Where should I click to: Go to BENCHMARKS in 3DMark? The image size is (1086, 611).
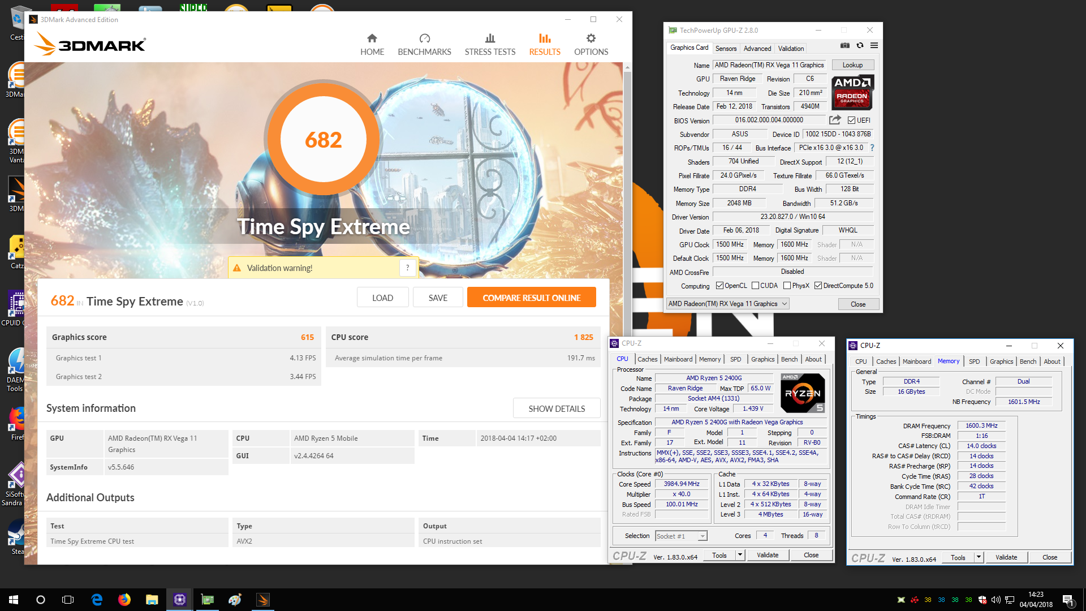tap(424, 45)
